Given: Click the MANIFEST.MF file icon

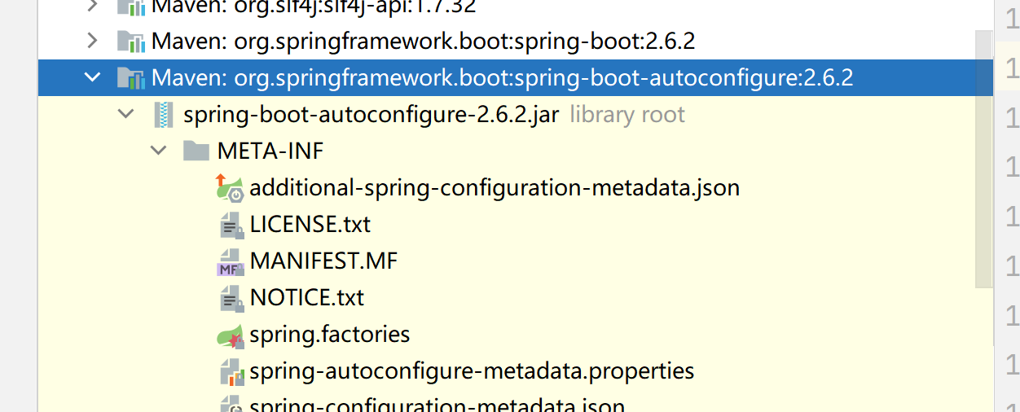Looking at the screenshot, I should 230,261.
